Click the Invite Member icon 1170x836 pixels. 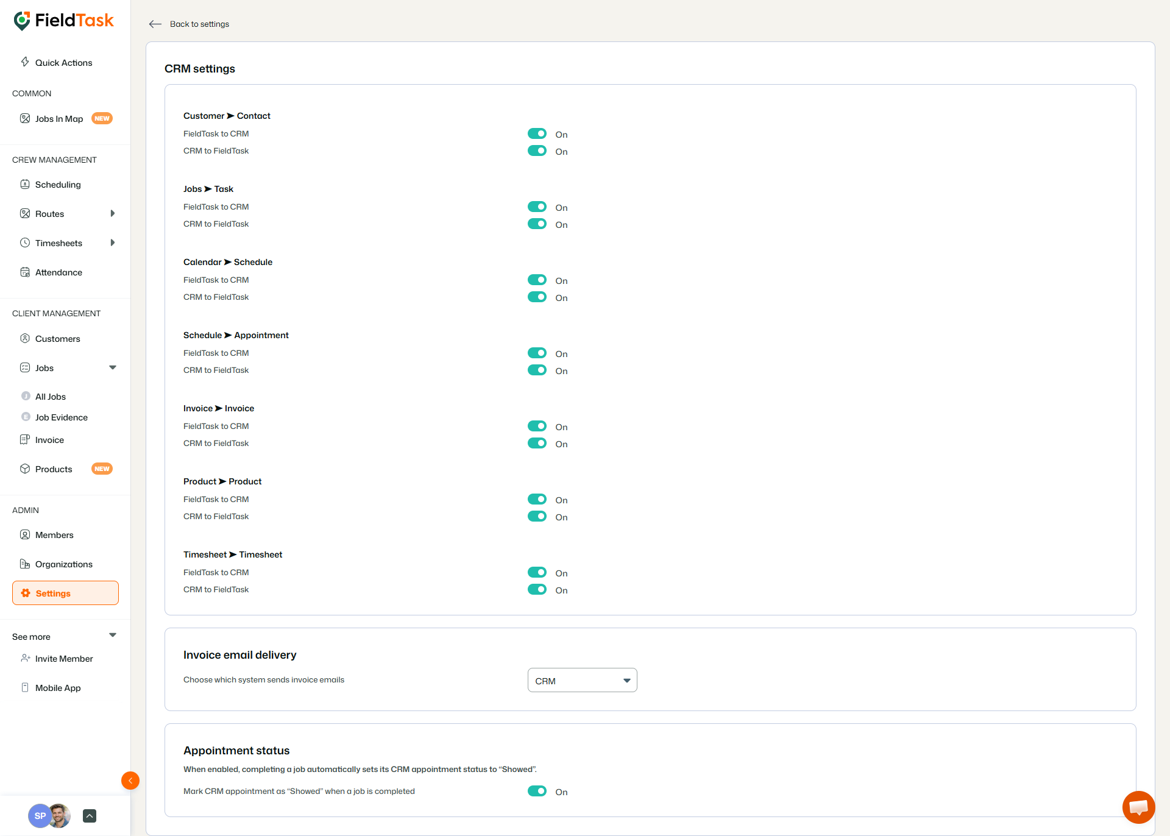pos(25,658)
